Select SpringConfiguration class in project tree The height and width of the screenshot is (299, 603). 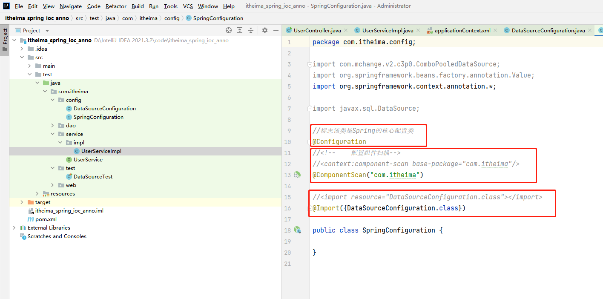pos(98,117)
